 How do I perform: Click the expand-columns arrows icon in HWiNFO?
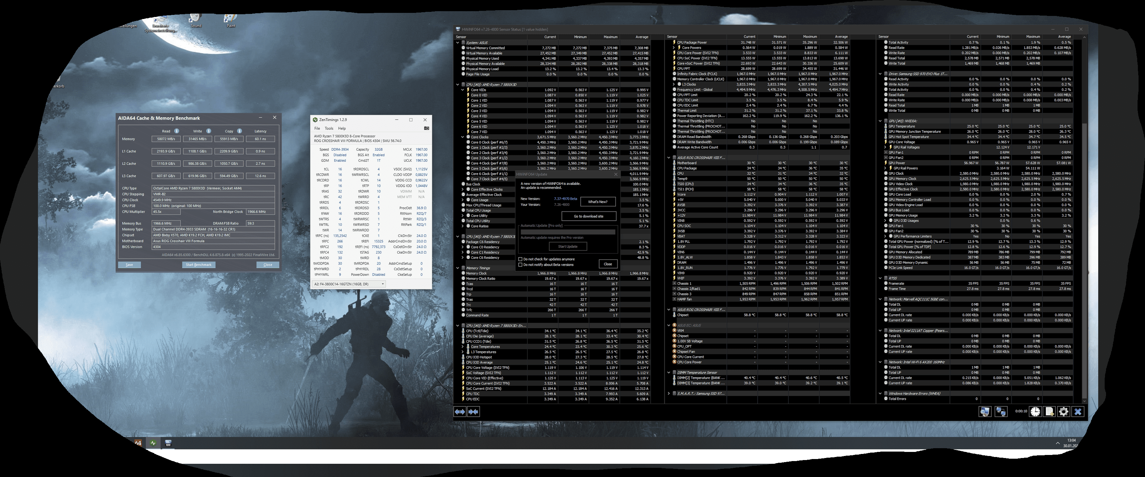460,412
